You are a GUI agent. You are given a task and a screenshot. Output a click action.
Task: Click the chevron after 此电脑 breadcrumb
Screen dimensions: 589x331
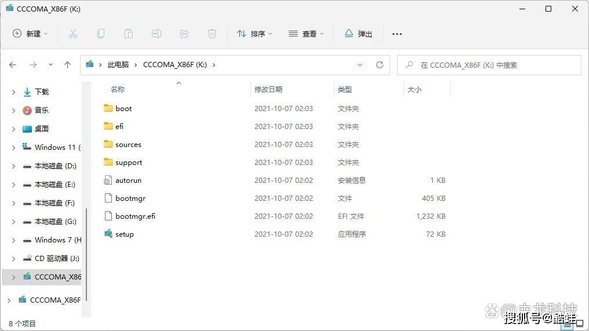pos(136,65)
